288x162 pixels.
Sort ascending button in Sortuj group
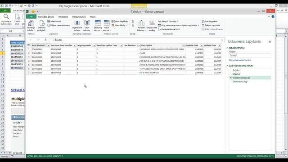[133, 21]
